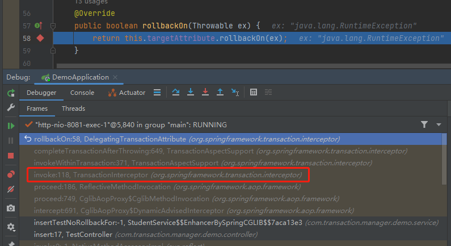451x246 pixels.
Task: Select proceed:186 ReflectiveMethodInvocation frame
Action: coord(231,187)
